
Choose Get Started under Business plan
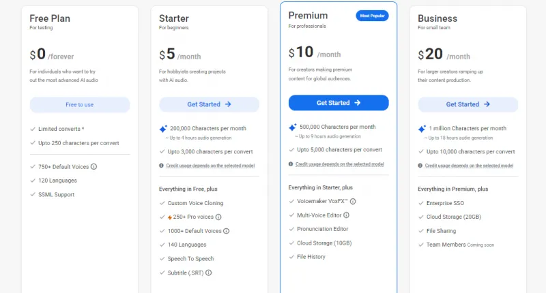click(x=468, y=104)
